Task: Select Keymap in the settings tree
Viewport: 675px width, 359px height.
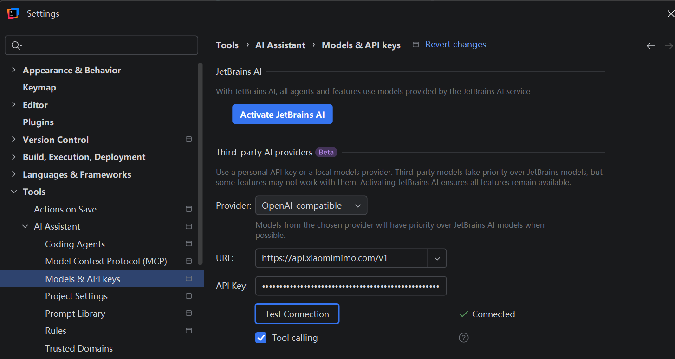Action: [x=39, y=87]
